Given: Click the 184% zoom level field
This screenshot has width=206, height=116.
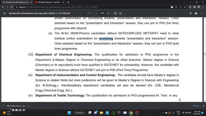Looking at the screenshot, I should (102, 13).
